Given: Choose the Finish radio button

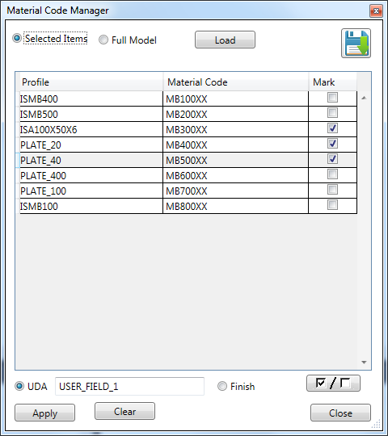Looking at the screenshot, I should pyautogui.click(x=222, y=386).
